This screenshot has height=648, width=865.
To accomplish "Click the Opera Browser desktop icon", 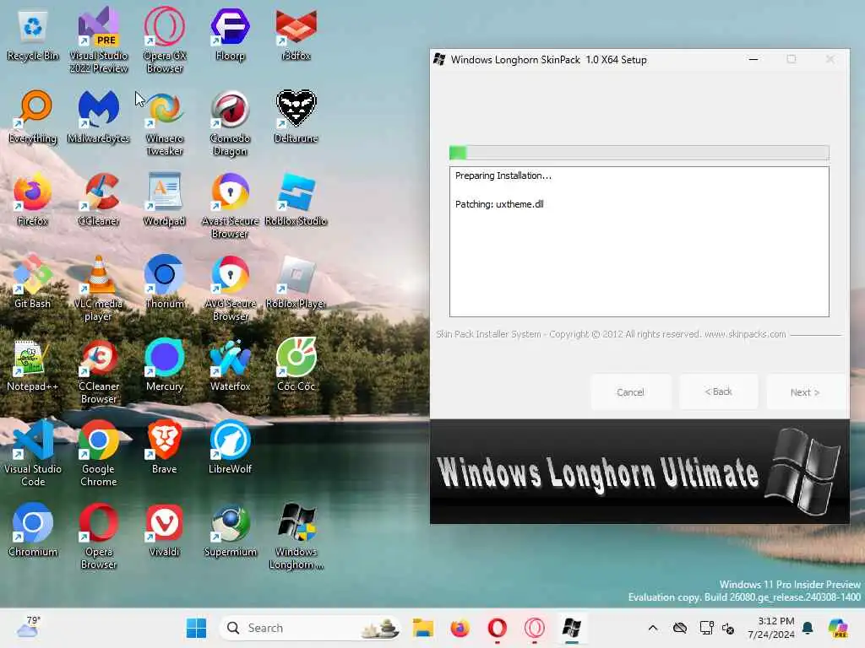I will tap(99, 536).
